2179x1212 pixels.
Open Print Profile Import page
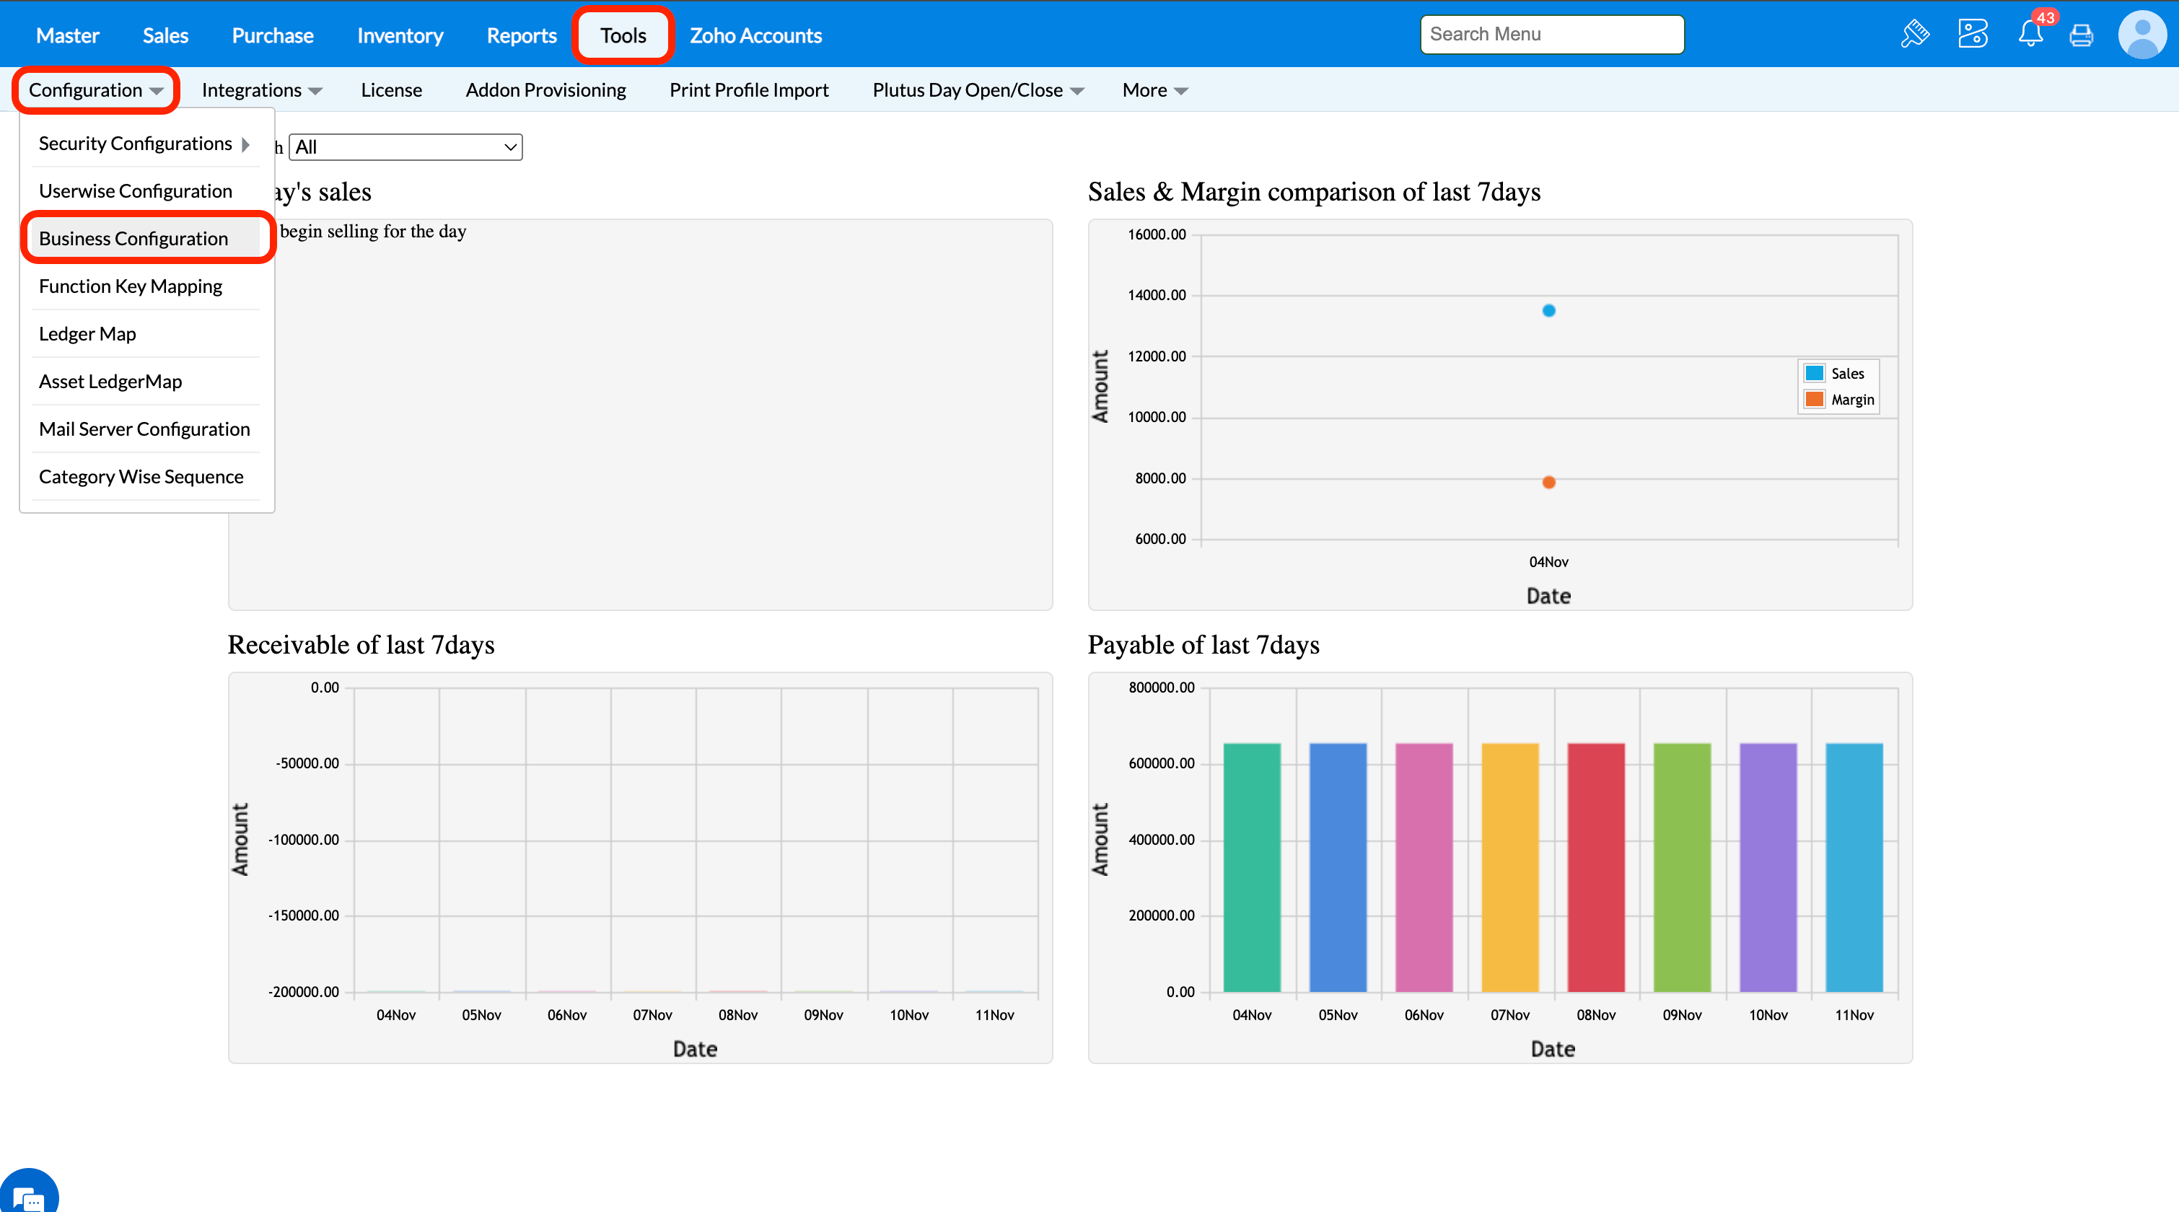[x=749, y=90]
